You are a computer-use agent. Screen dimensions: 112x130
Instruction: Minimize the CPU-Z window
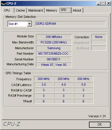point(98,3)
